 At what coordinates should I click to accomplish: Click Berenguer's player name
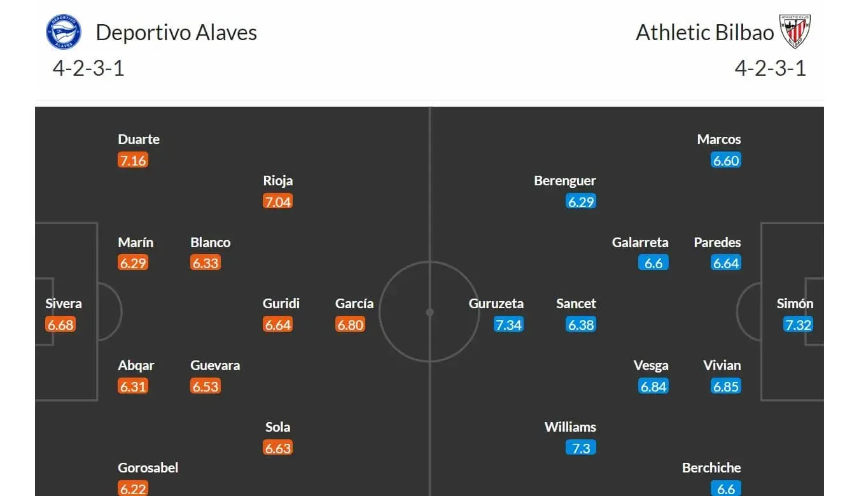tap(565, 181)
